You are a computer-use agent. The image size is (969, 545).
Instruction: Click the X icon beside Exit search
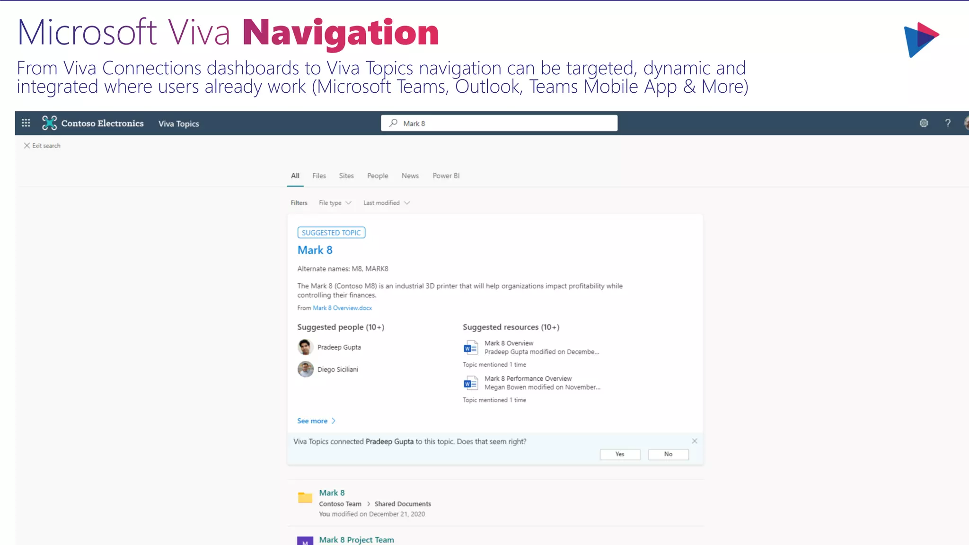coord(27,146)
